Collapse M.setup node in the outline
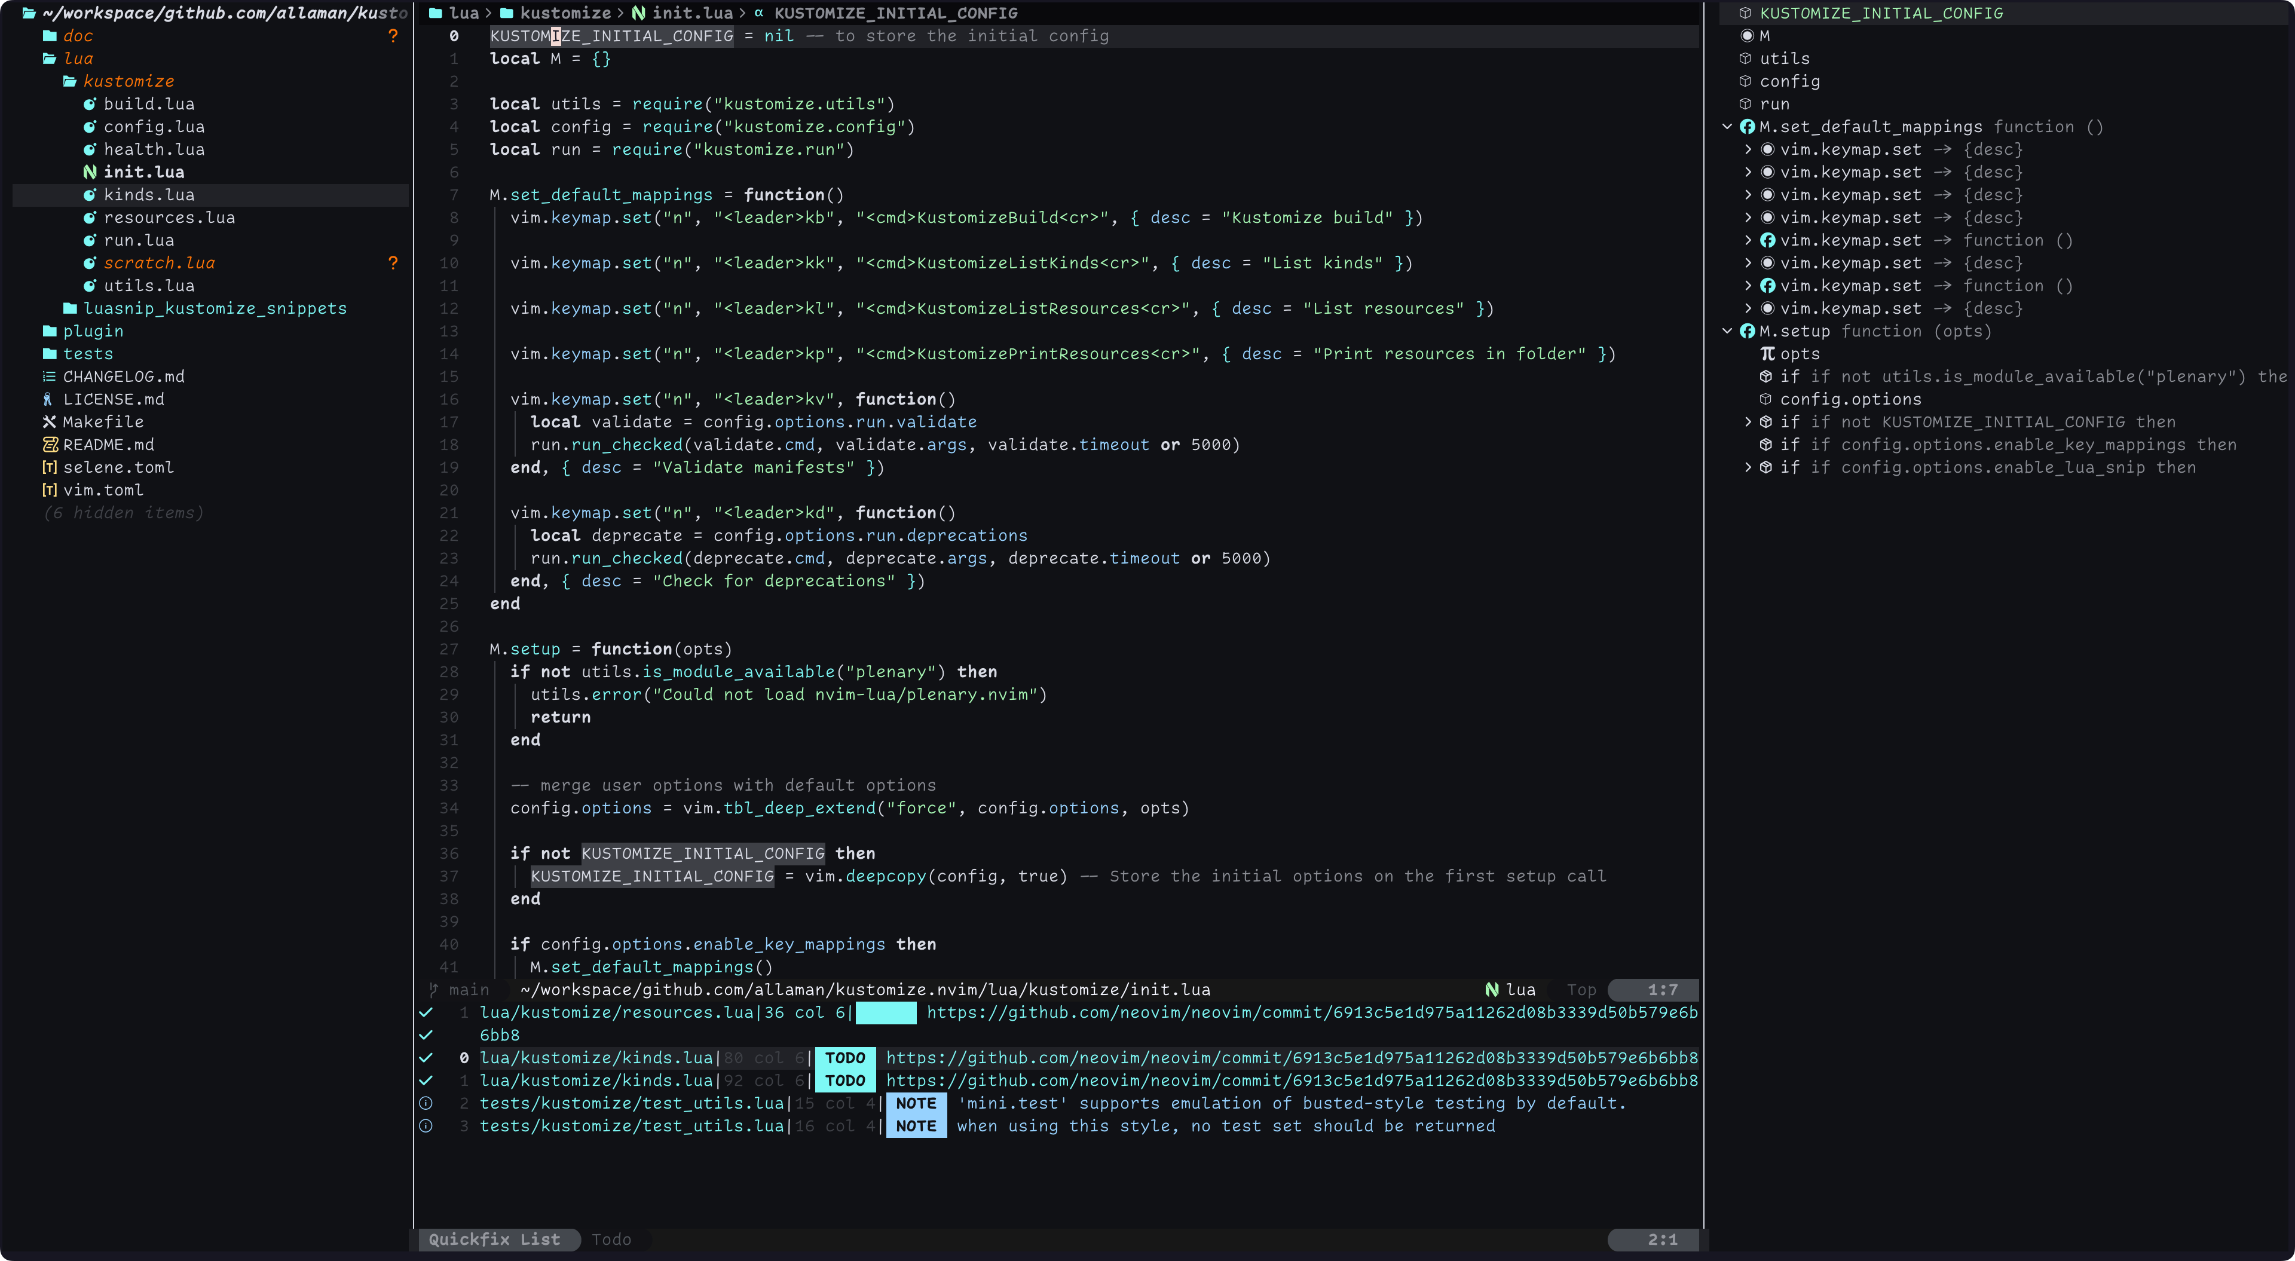Screen dimensions: 2295x1261 click(1727, 330)
